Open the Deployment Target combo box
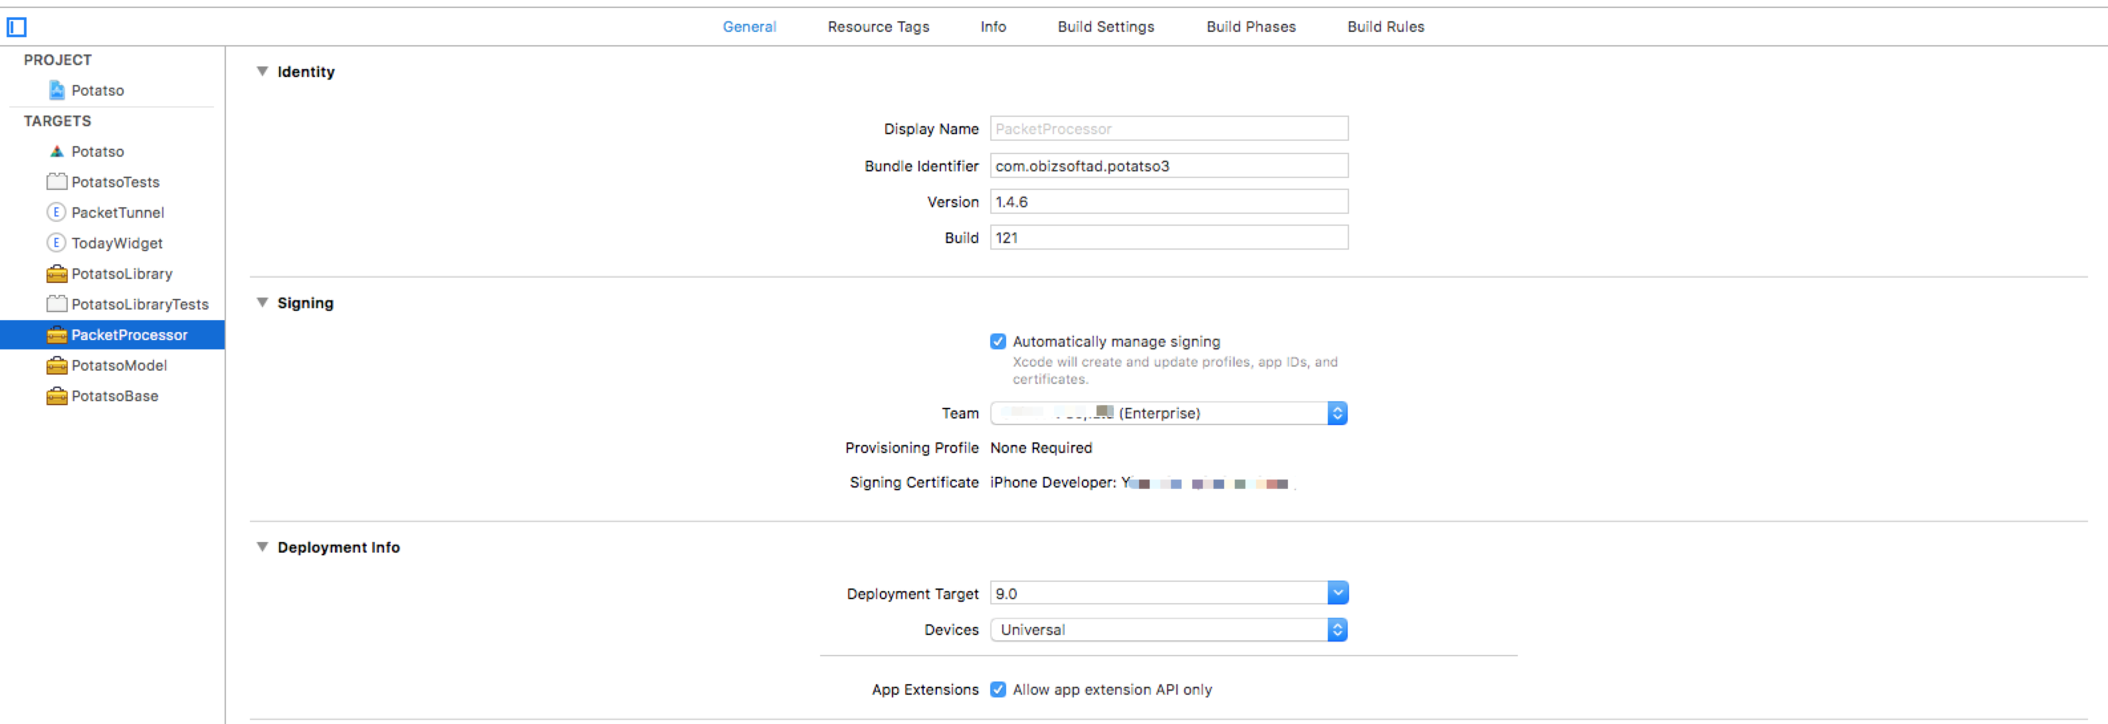 pyautogui.click(x=1337, y=593)
